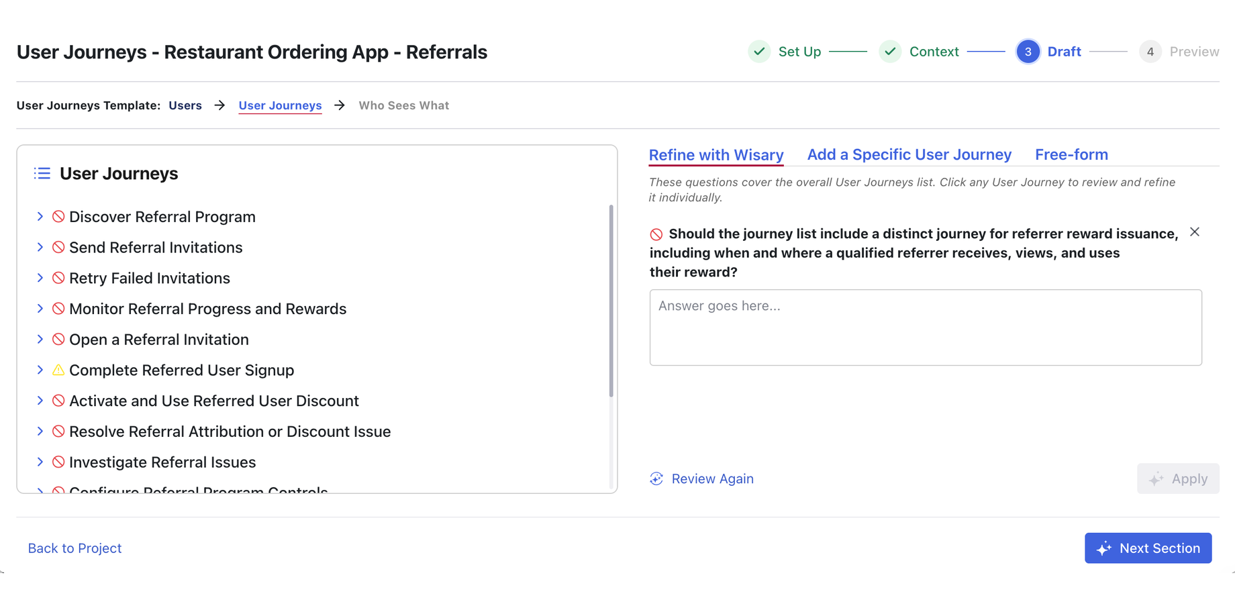Expand Complete Referred User Signup journey
The height and width of the screenshot is (604, 1235).
pos(40,370)
